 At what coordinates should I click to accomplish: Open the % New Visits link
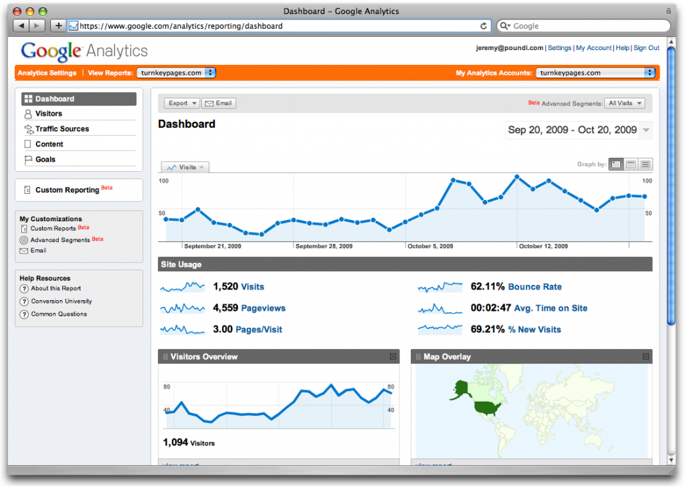pyautogui.click(x=534, y=330)
